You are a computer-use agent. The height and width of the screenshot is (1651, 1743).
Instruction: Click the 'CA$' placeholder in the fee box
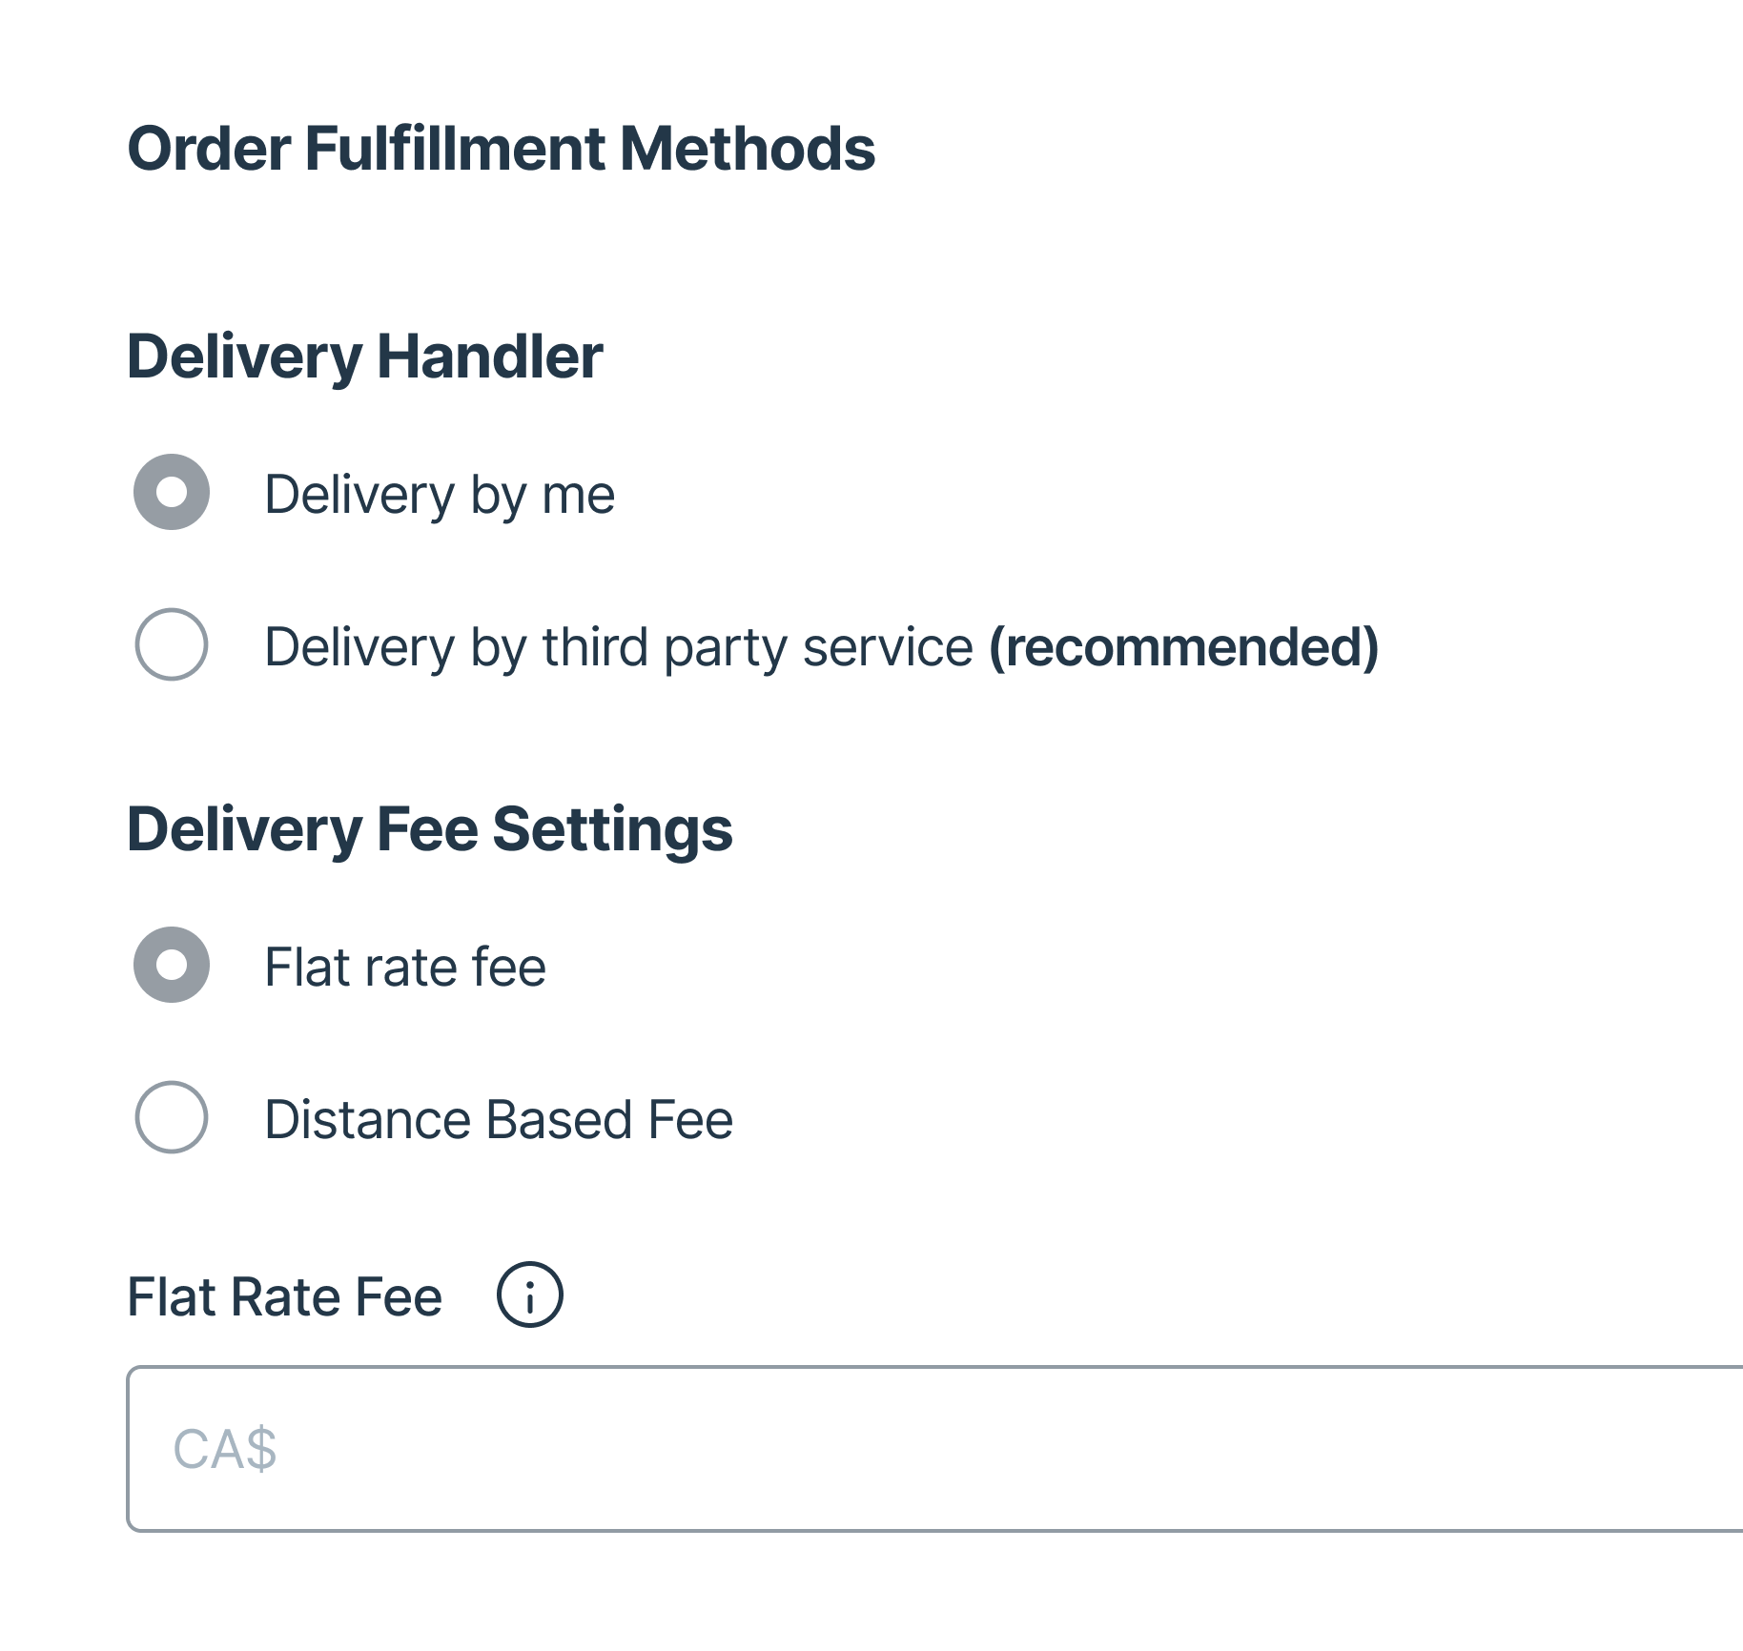225,1449
